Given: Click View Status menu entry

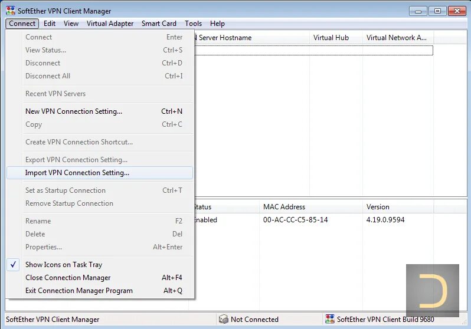Looking at the screenshot, I should pos(100,50).
